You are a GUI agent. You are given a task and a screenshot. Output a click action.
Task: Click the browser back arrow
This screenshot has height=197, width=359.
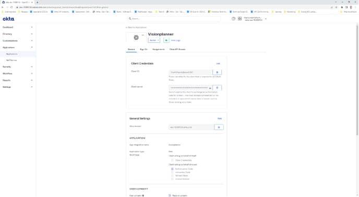[x=3, y=7]
